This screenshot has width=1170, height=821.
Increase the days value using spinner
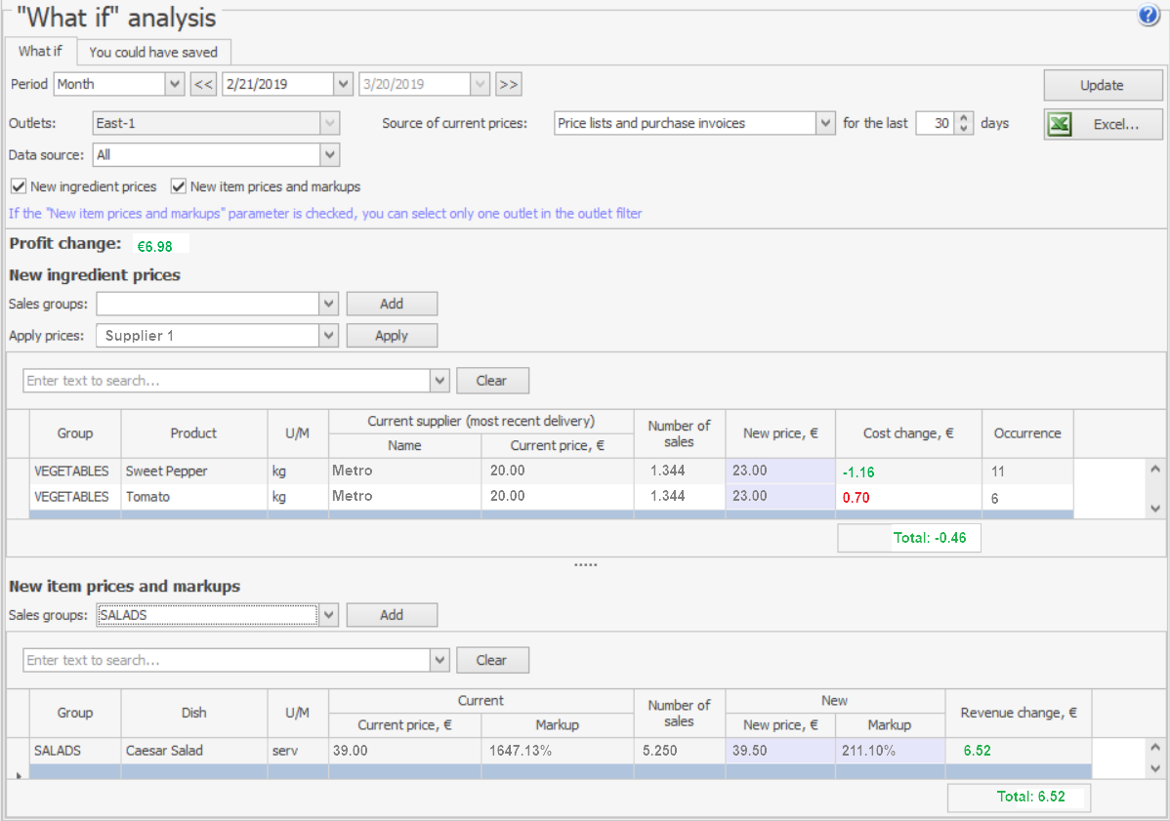click(965, 118)
